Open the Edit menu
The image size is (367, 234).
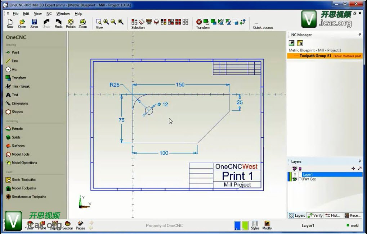(26, 14)
